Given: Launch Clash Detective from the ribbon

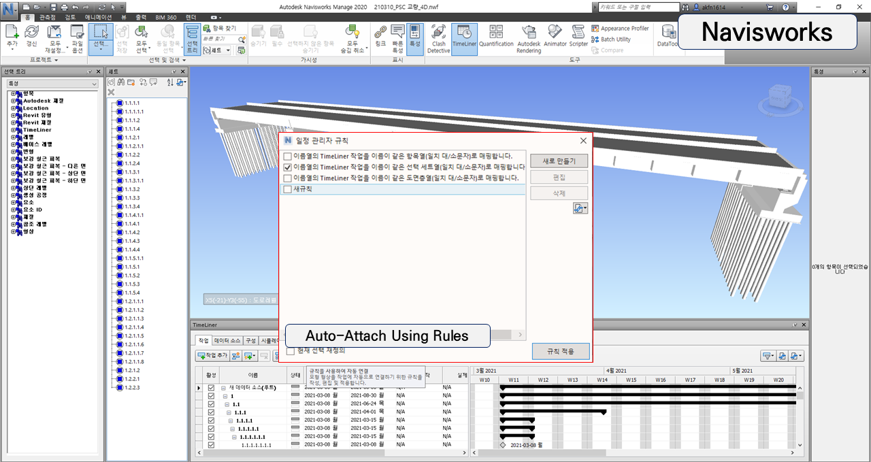Looking at the screenshot, I should pos(438,39).
